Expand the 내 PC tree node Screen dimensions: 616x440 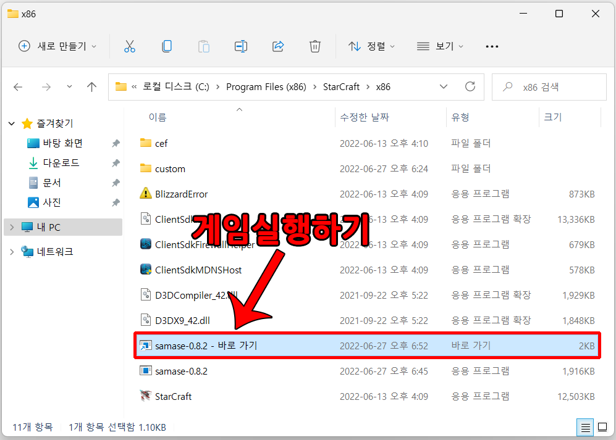click(12, 227)
